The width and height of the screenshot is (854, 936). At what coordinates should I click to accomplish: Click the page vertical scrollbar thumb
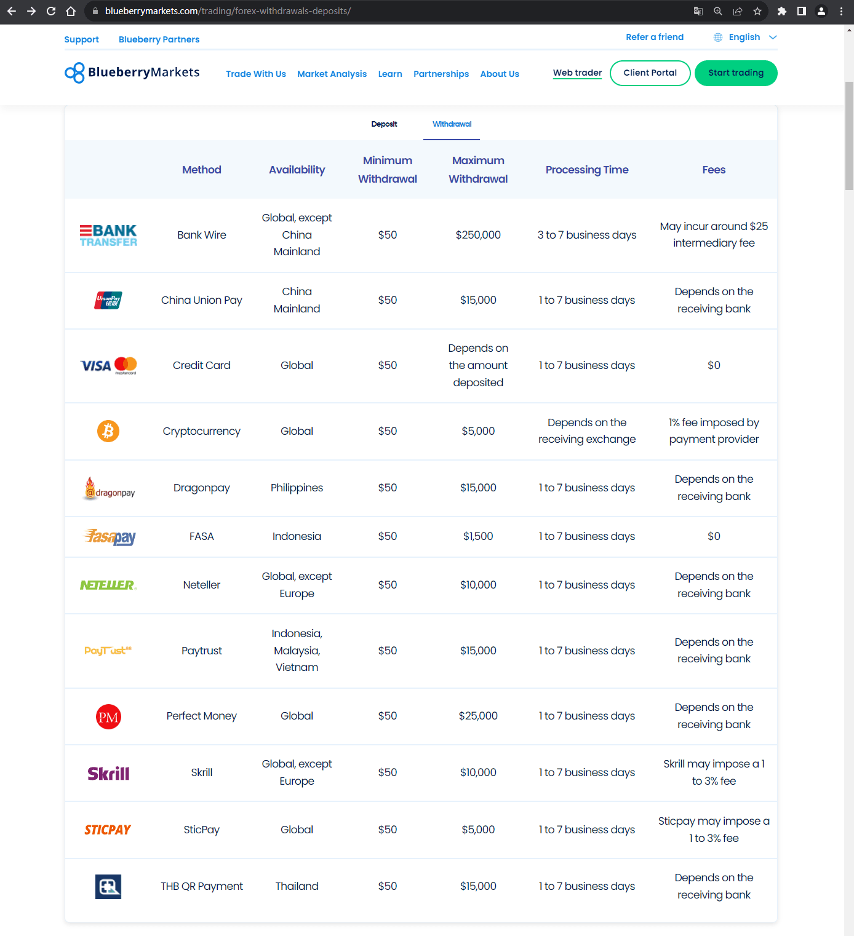[849, 135]
